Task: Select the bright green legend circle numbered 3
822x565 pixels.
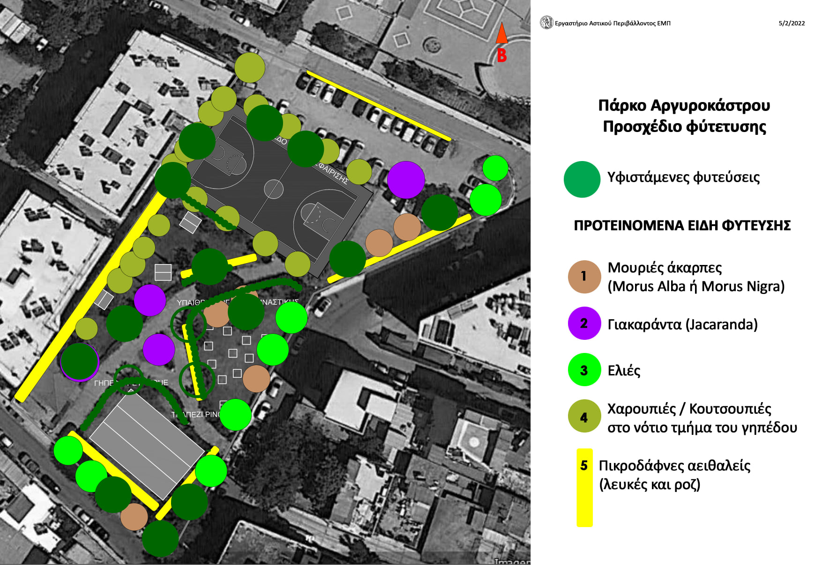Action: tap(584, 370)
